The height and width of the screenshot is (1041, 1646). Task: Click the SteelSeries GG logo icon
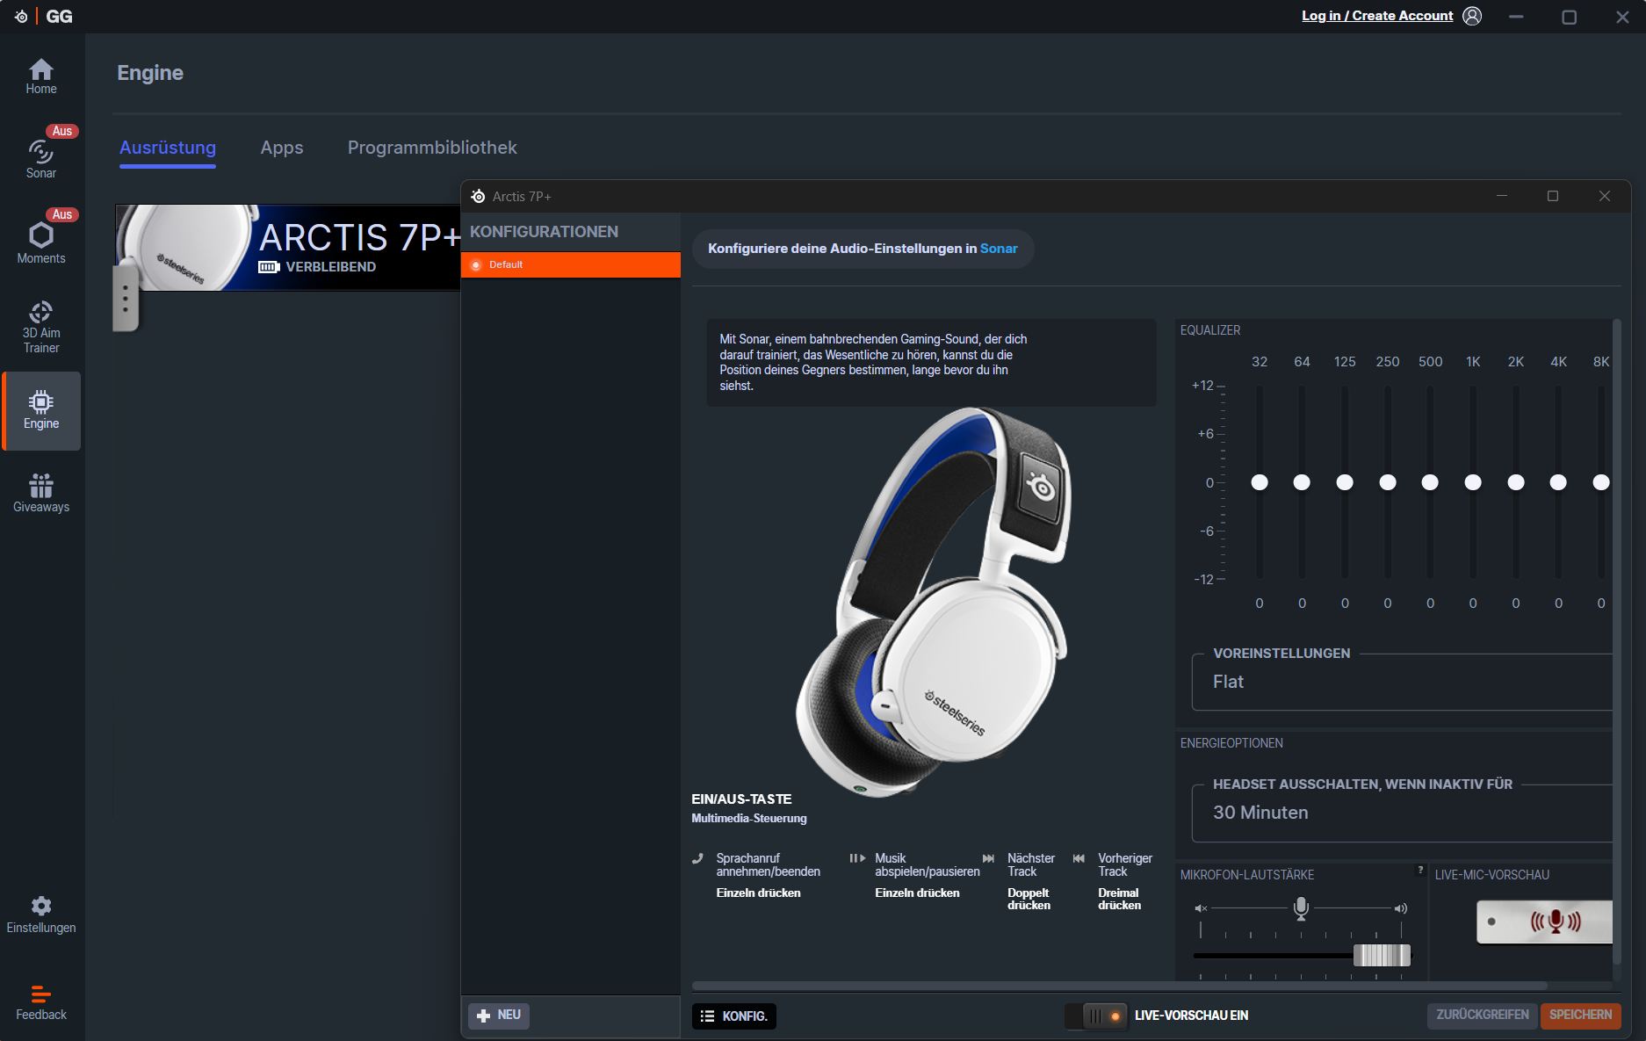point(21,17)
